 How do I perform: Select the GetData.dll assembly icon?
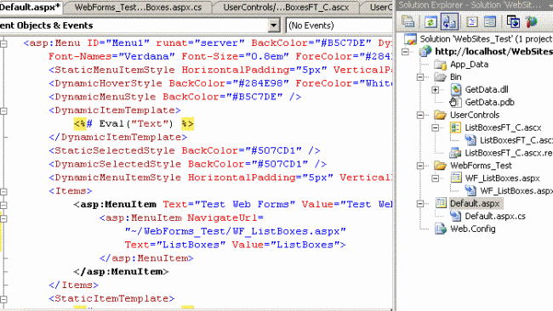pyautogui.click(x=455, y=89)
